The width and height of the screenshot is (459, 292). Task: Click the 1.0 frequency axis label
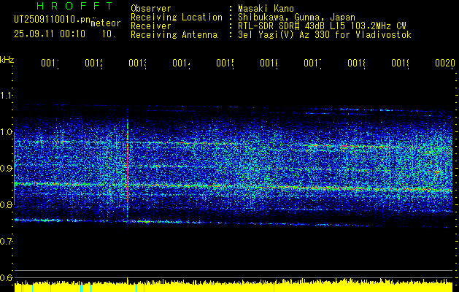7,132
